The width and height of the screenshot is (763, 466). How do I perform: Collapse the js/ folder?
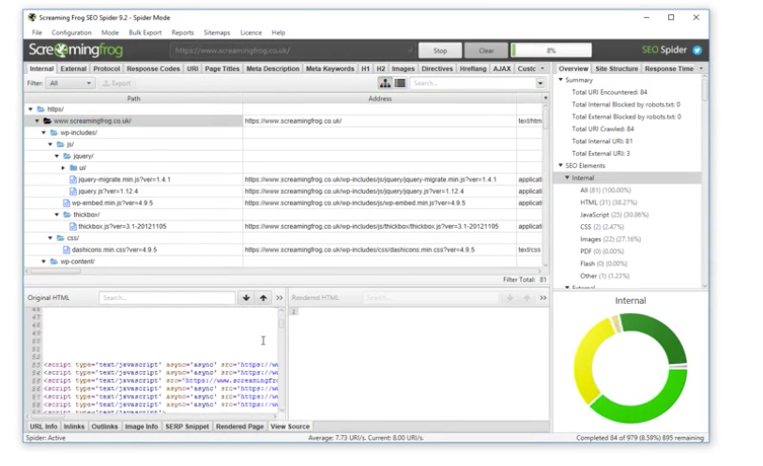(x=50, y=144)
